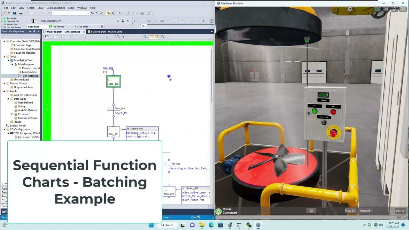Collapse the Tasks tree node

[4, 57]
